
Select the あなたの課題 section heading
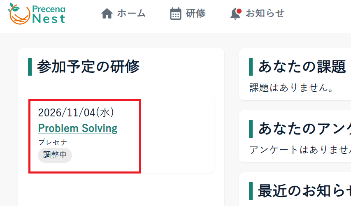pos(302,67)
